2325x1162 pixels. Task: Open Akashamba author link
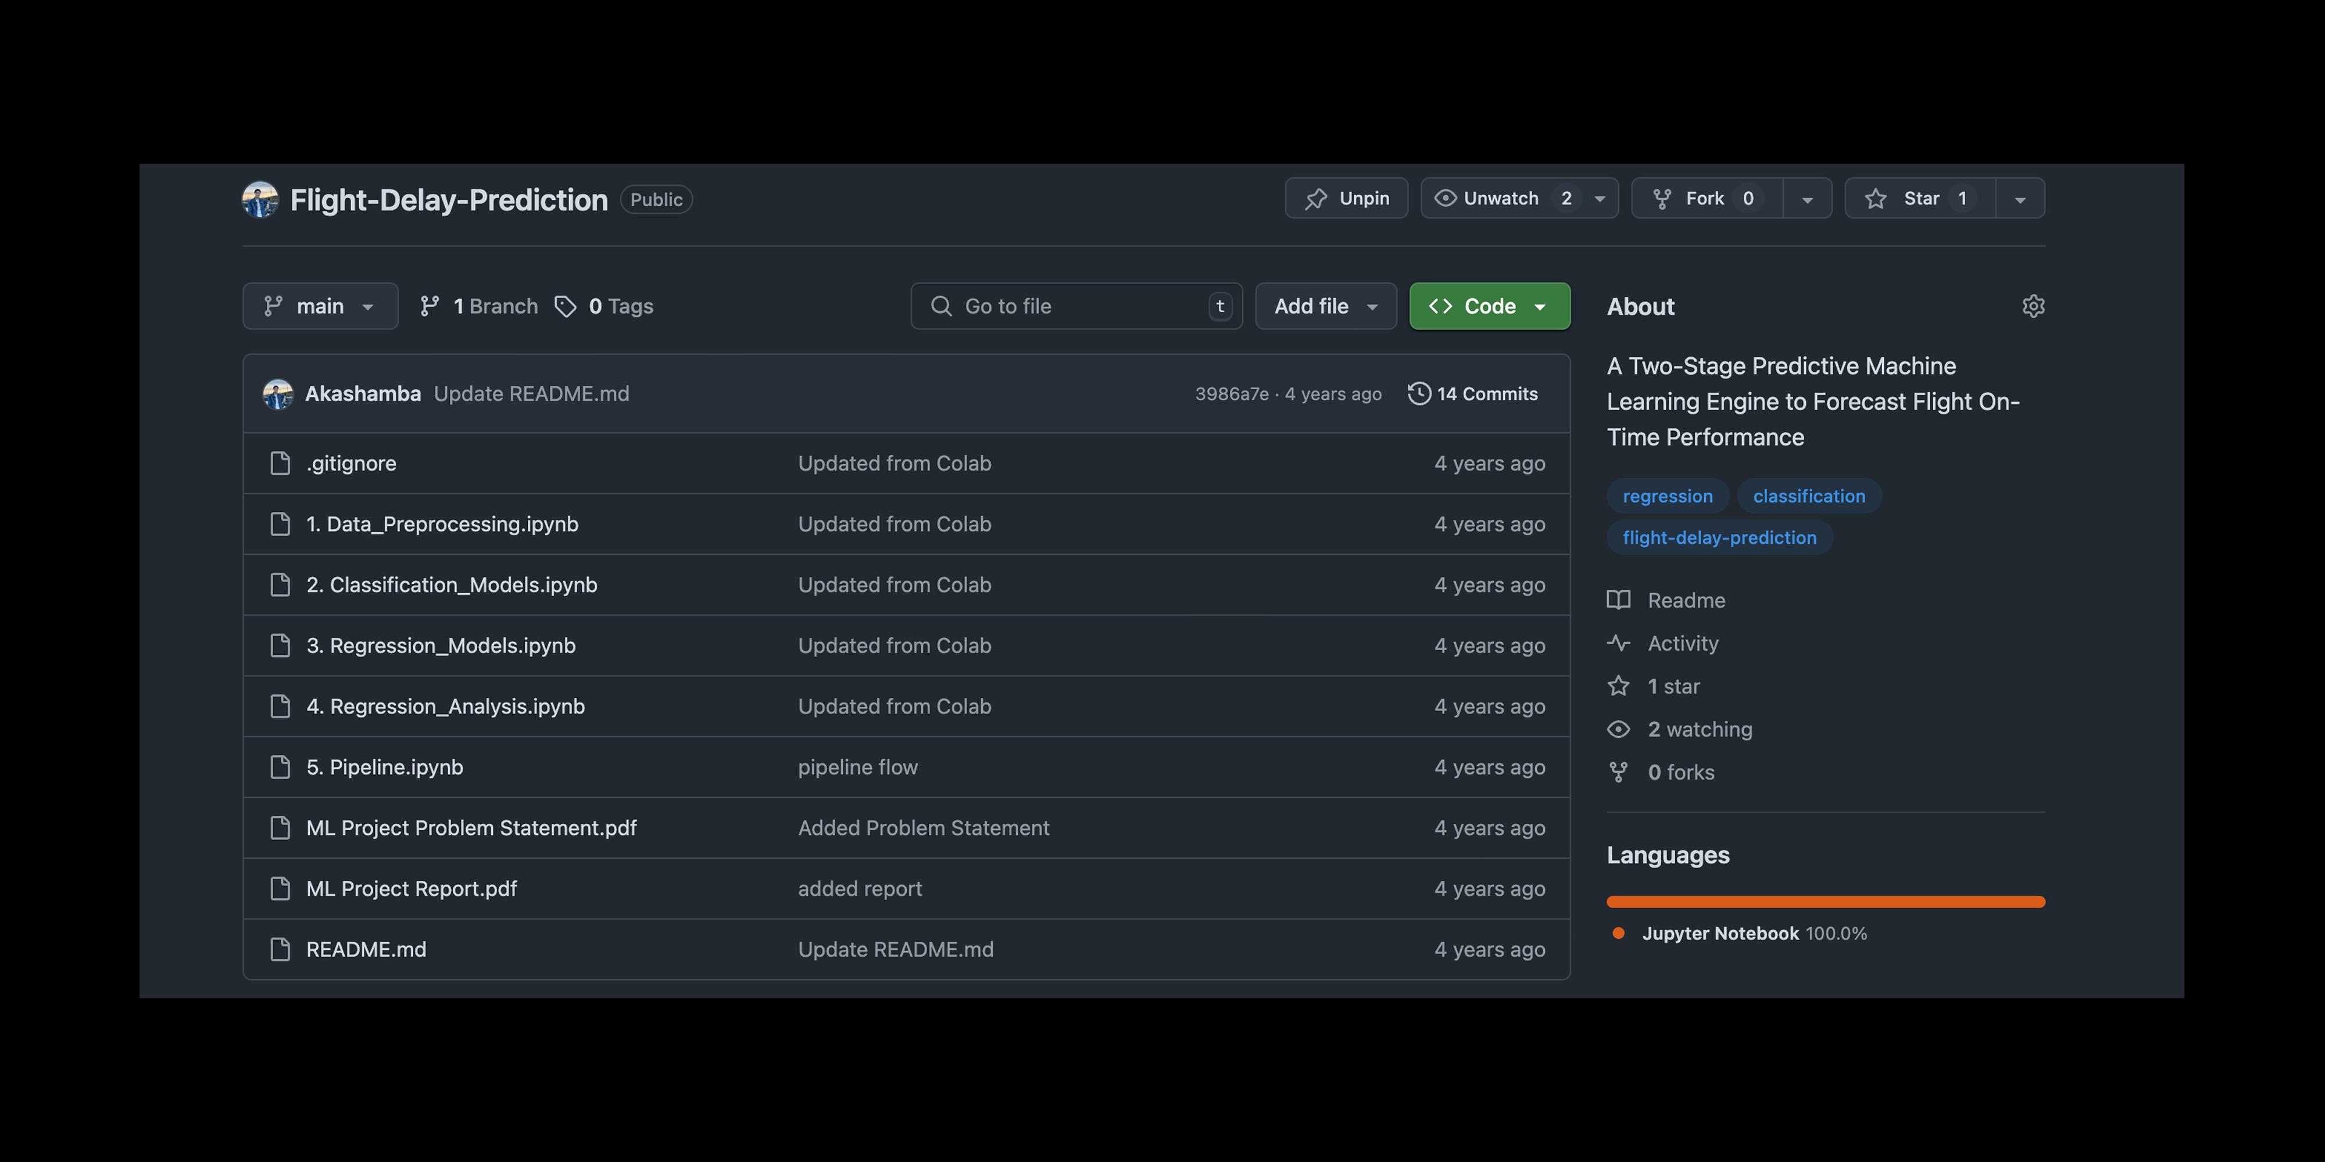363,393
